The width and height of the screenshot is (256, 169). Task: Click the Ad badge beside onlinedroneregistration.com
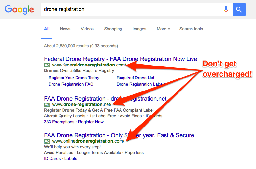47,141
